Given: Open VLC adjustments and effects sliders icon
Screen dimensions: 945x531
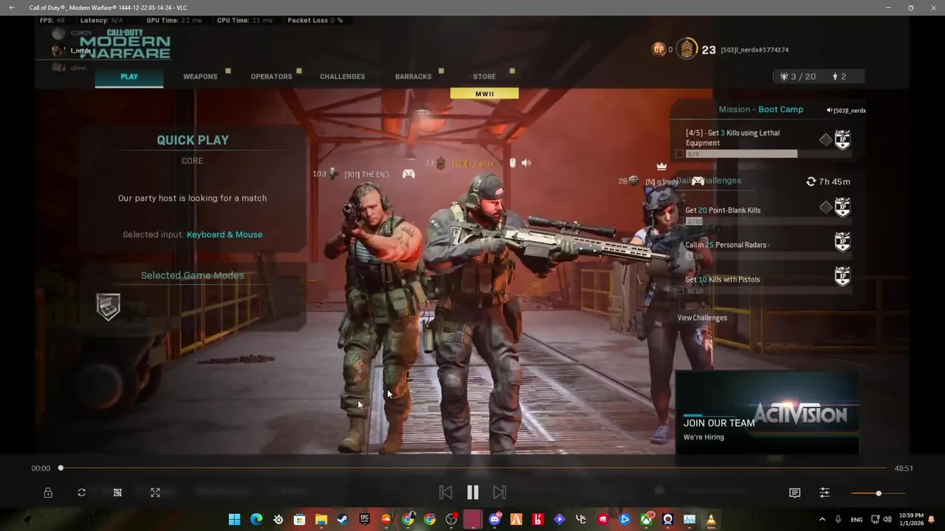Looking at the screenshot, I should 825,493.
